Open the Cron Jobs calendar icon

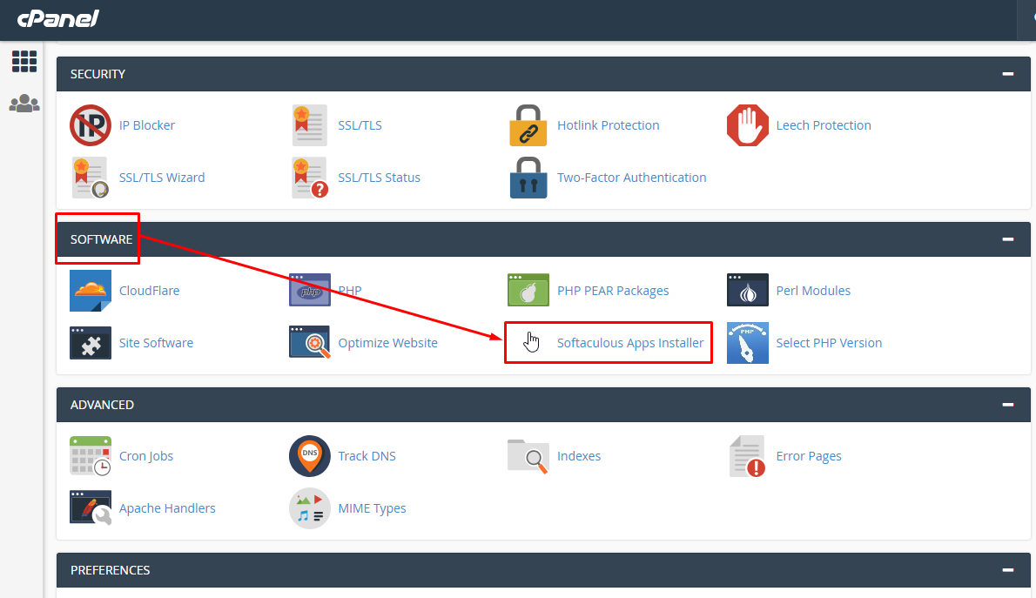click(91, 455)
